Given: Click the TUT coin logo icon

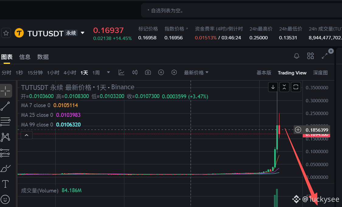Looking at the screenshot, I should click(19, 33).
